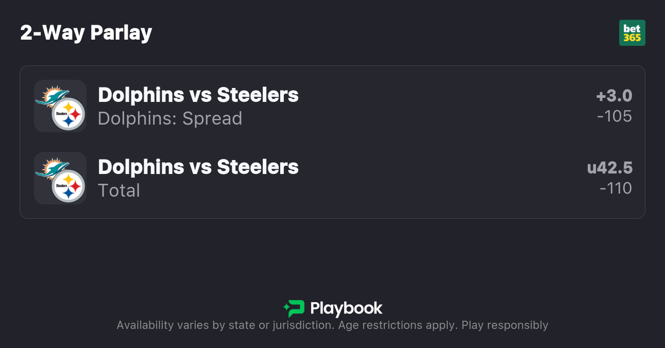Click the bet365 sportsbook logo
The image size is (665, 348).
click(x=632, y=33)
